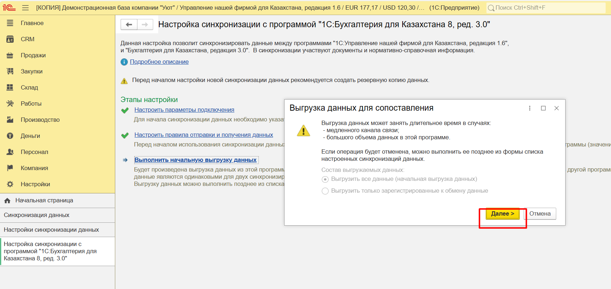Click the Отмена button in dialog
Image resolution: width=611 pixels, height=289 pixels.
[x=540, y=213]
